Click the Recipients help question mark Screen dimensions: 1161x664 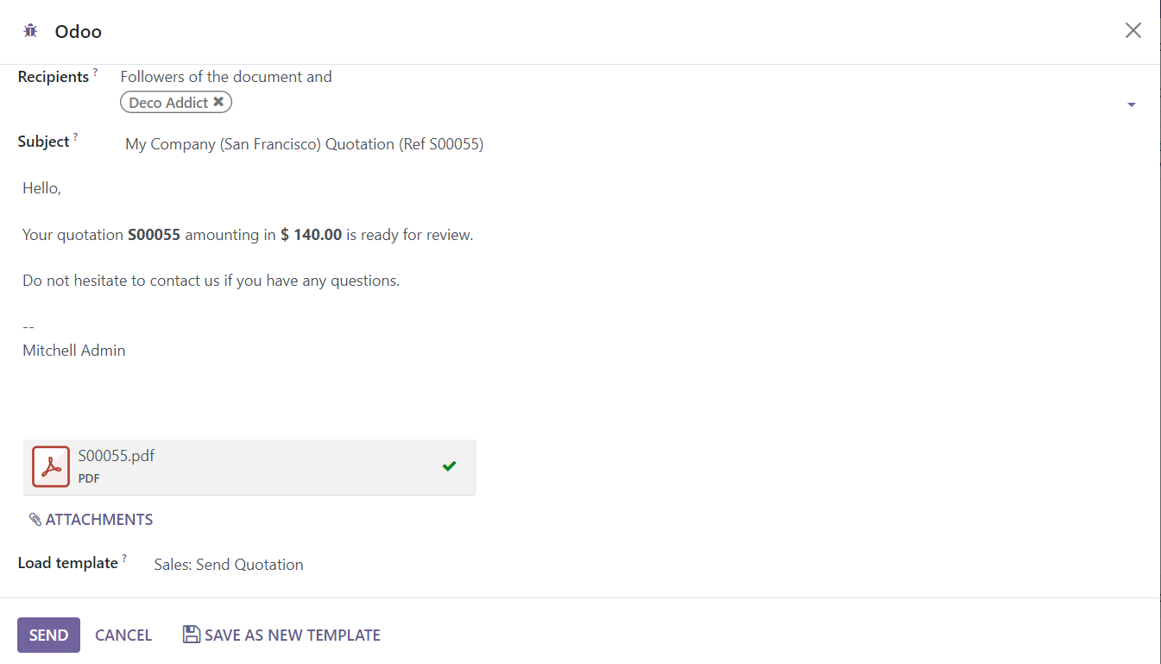[x=95, y=73]
